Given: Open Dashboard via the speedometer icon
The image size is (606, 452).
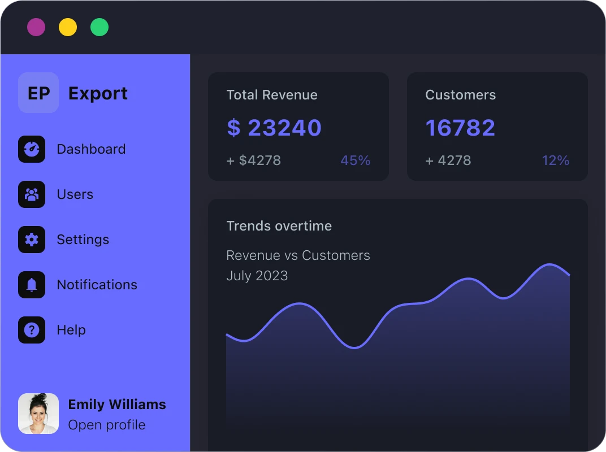Looking at the screenshot, I should [x=32, y=149].
